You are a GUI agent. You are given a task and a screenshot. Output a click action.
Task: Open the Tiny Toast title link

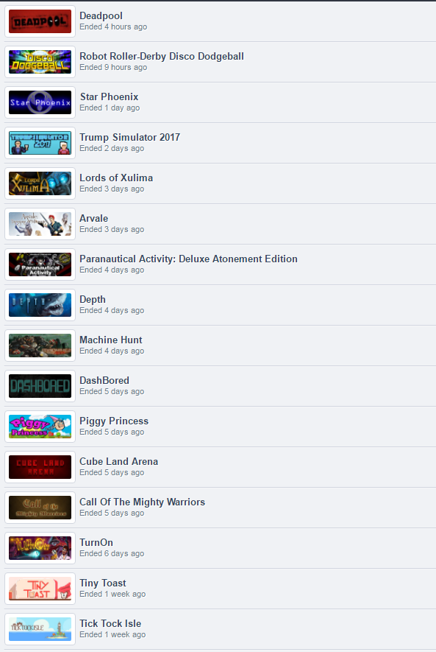[103, 583]
